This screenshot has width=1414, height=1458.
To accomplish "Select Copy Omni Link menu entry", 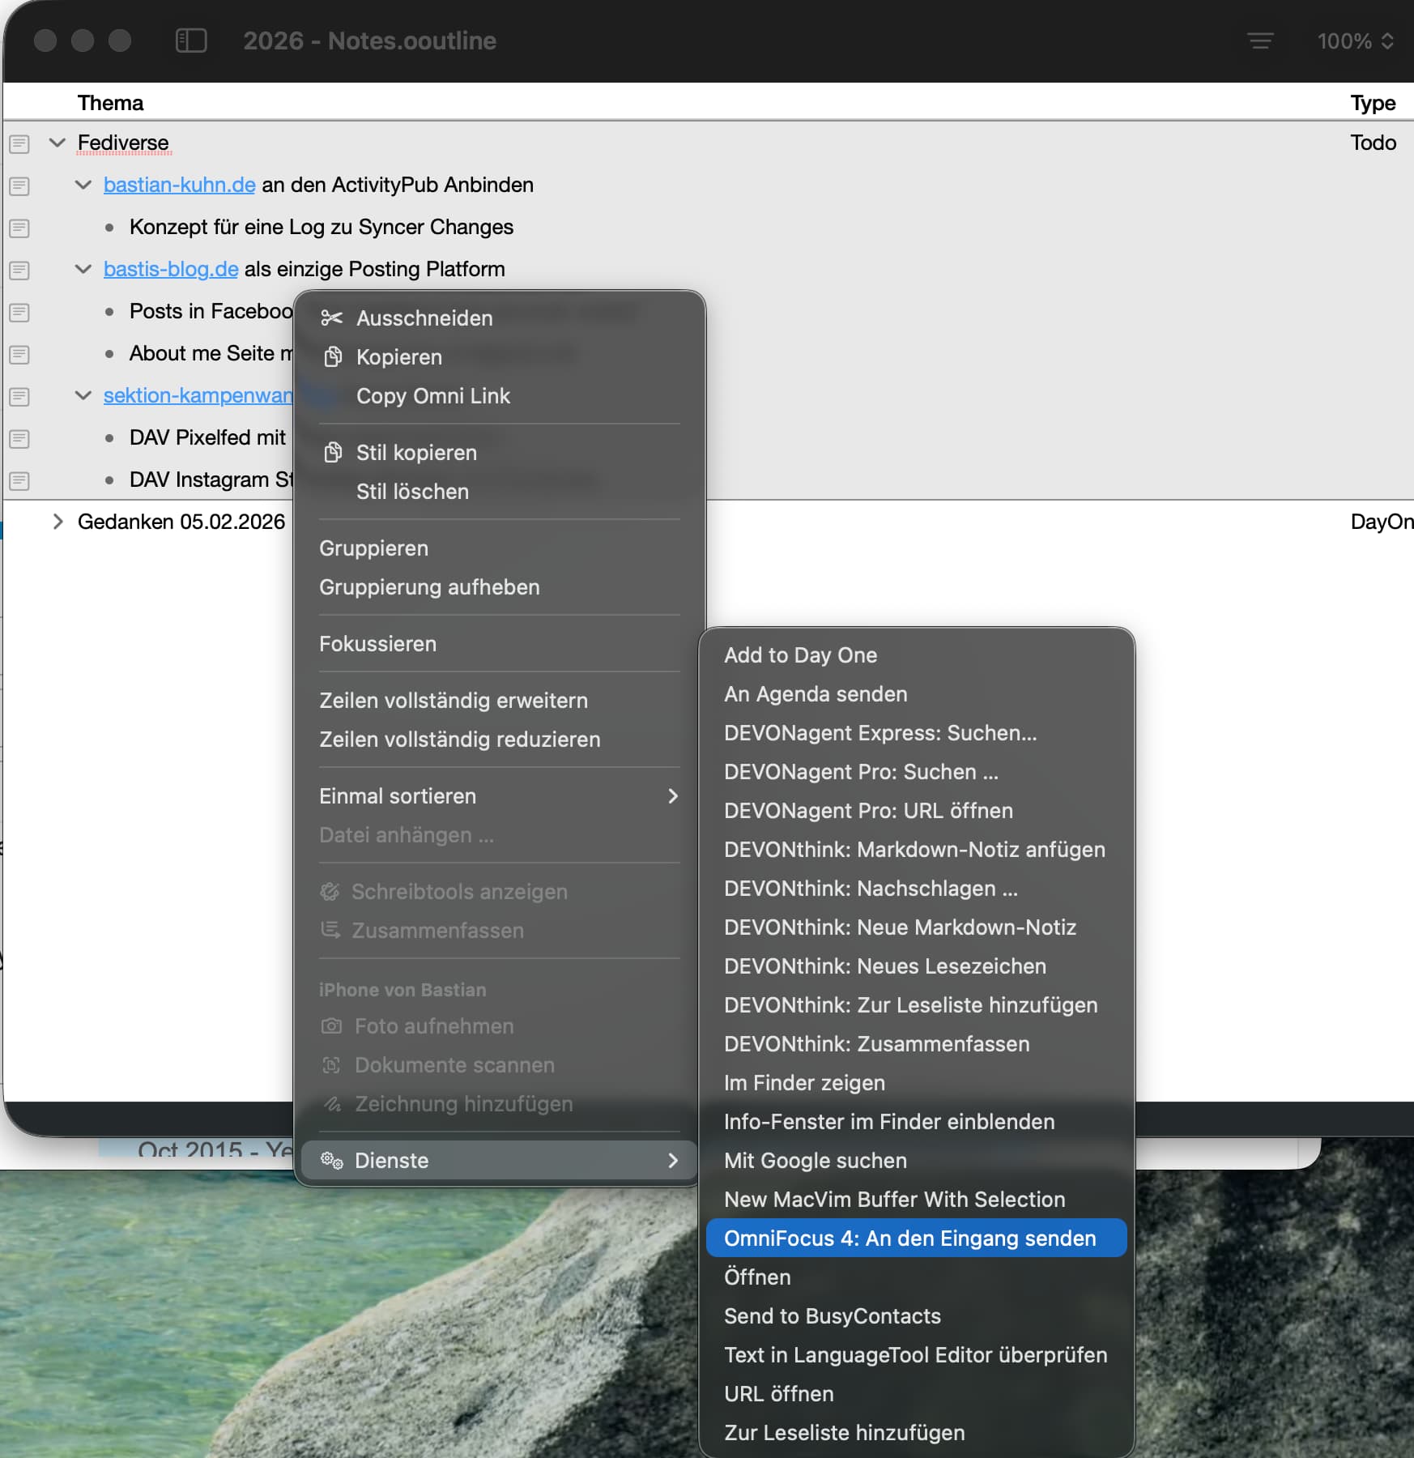I will pyautogui.click(x=433, y=396).
